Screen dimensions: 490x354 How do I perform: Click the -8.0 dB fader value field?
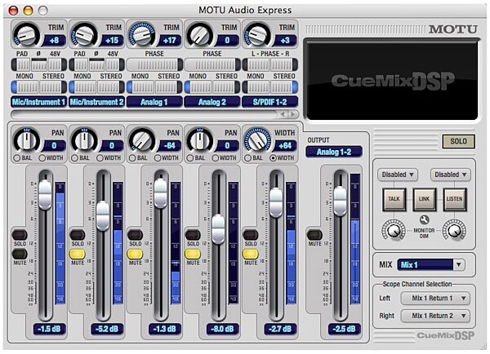[222, 329]
